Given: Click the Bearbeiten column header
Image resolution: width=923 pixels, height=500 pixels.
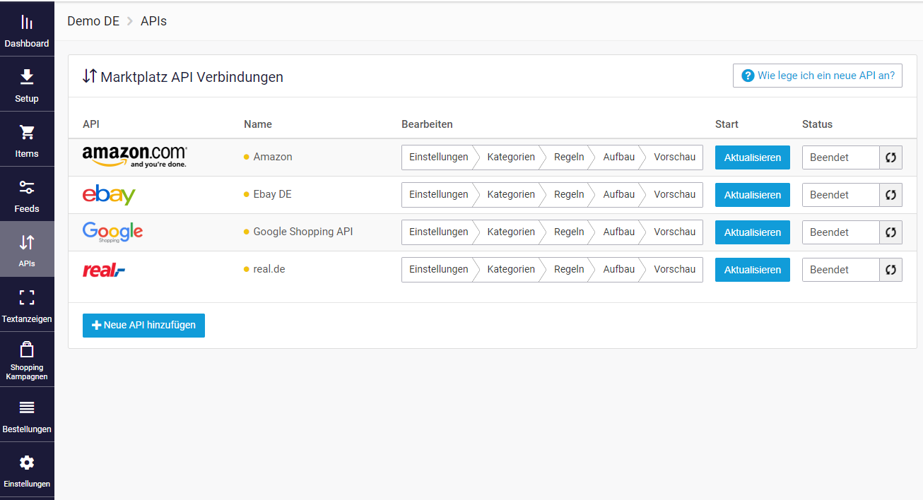Looking at the screenshot, I should tap(427, 124).
